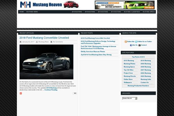
Task: Open the 2014 Mustang menu item
Action: pyautogui.click(x=116, y=12)
